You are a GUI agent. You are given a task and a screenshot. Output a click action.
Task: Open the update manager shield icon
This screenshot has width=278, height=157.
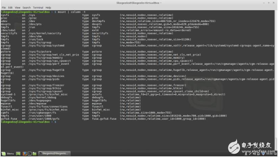(263, 154)
